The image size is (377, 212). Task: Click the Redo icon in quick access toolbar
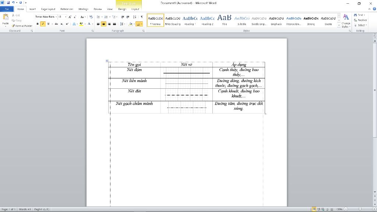[21, 3]
